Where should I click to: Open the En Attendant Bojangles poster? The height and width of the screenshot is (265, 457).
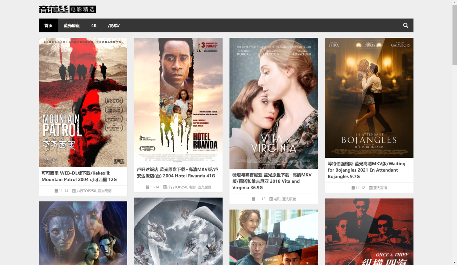click(369, 98)
